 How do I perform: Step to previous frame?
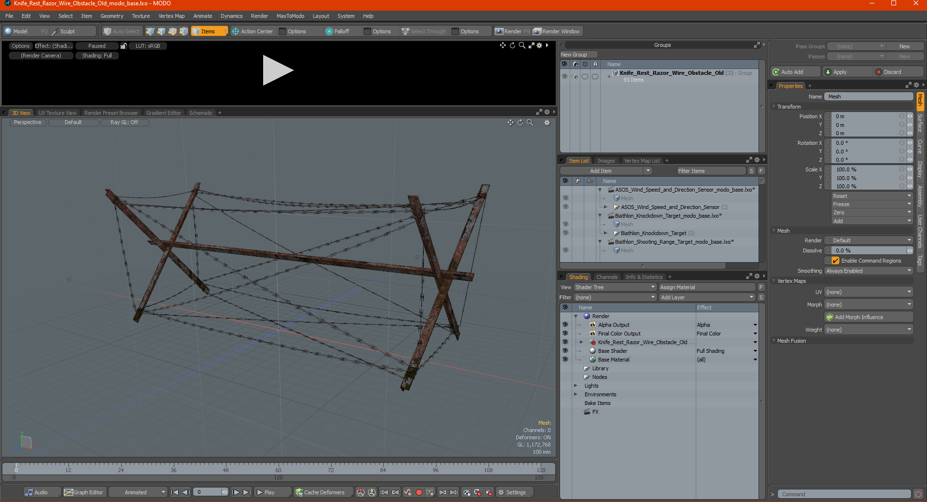pyautogui.click(x=186, y=492)
